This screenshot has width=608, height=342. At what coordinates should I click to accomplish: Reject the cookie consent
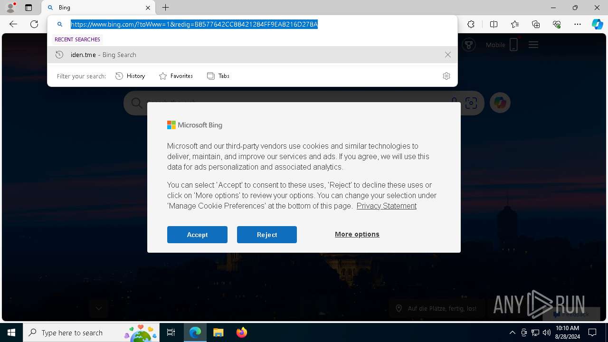pyautogui.click(x=267, y=235)
